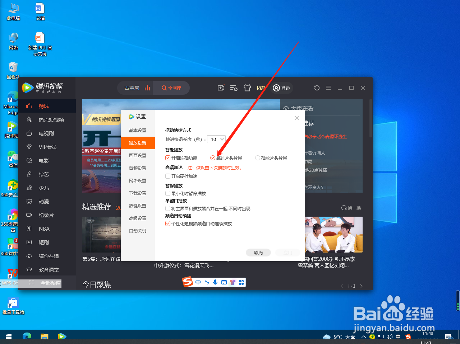Image resolution: width=460 pixels, height=344 pixels.
Task: Click the 取消 button in settings dialog
Action: [258, 253]
